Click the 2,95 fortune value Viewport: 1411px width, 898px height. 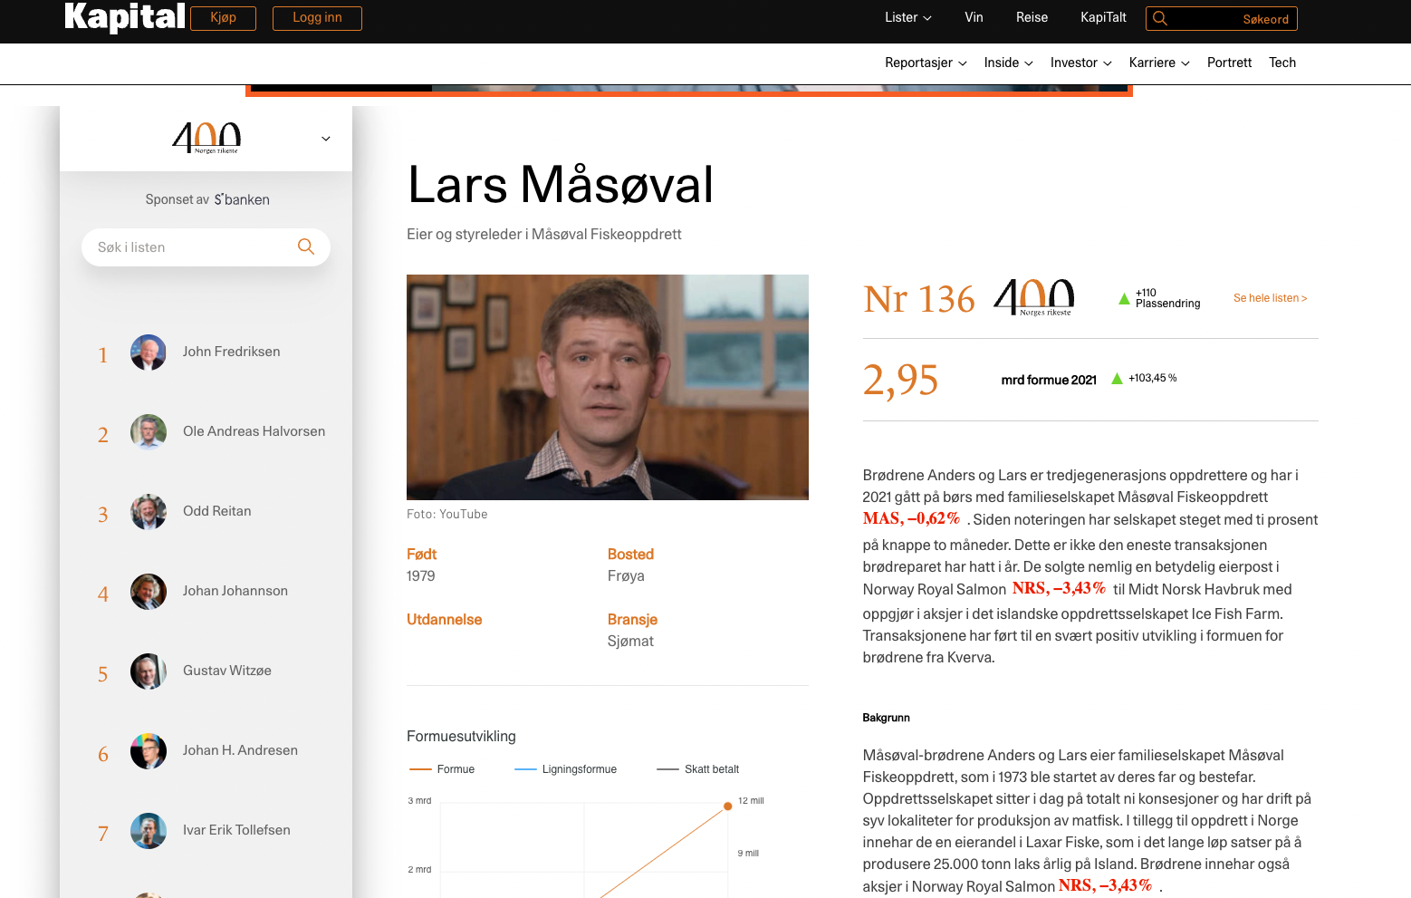coord(900,380)
